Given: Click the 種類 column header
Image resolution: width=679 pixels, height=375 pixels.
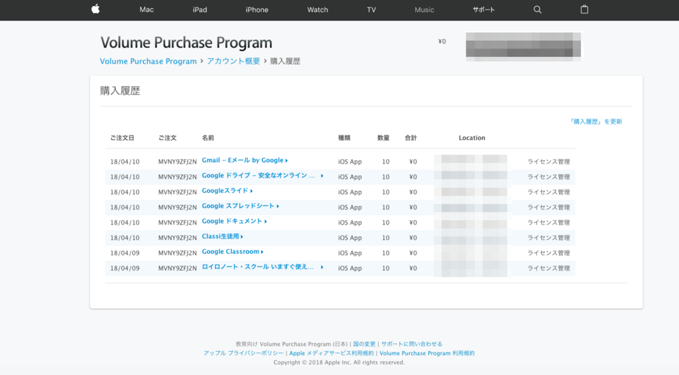Looking at the screenshot, I should click(x=344, y=138).
